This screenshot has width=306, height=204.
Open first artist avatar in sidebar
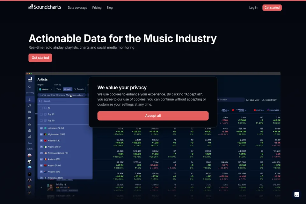(29, 156)
